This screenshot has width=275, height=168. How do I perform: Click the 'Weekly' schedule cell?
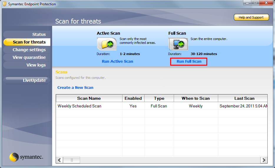click(x=196, y=106)
